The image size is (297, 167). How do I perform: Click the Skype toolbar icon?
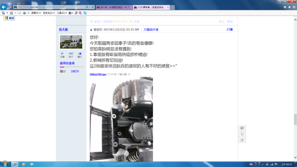click(x=85, y=13)
